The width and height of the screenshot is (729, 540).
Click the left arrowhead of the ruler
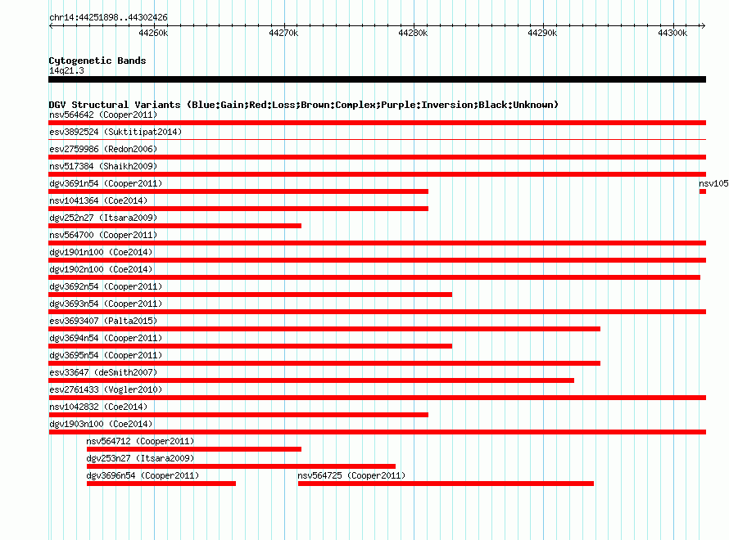pos(51,25)
